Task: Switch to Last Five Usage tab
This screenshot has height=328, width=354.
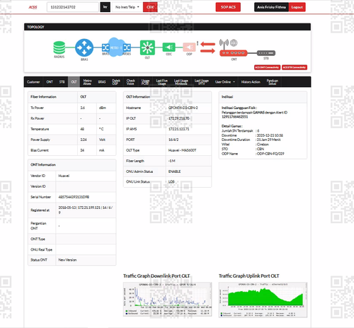Action: click(162, 82)
